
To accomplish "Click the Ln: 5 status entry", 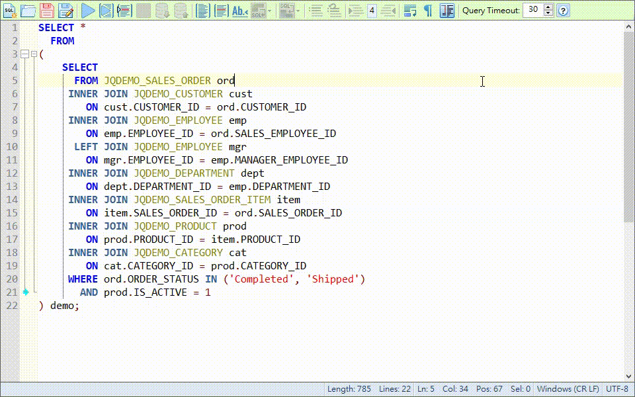I will click(425, 389).
